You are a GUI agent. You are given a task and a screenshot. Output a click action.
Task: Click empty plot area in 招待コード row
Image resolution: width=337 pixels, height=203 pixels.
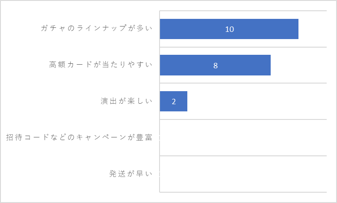243,137
